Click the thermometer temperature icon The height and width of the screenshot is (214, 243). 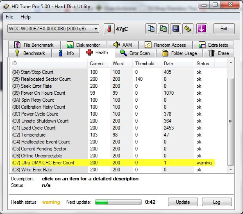pyautogui.click(x=109, y=29)
